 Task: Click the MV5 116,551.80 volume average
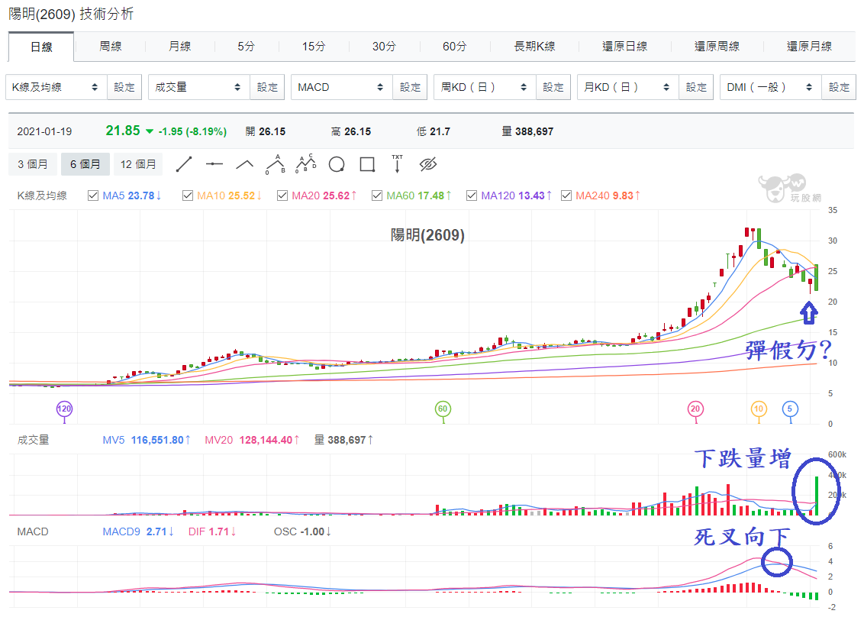tap(147, 440)
